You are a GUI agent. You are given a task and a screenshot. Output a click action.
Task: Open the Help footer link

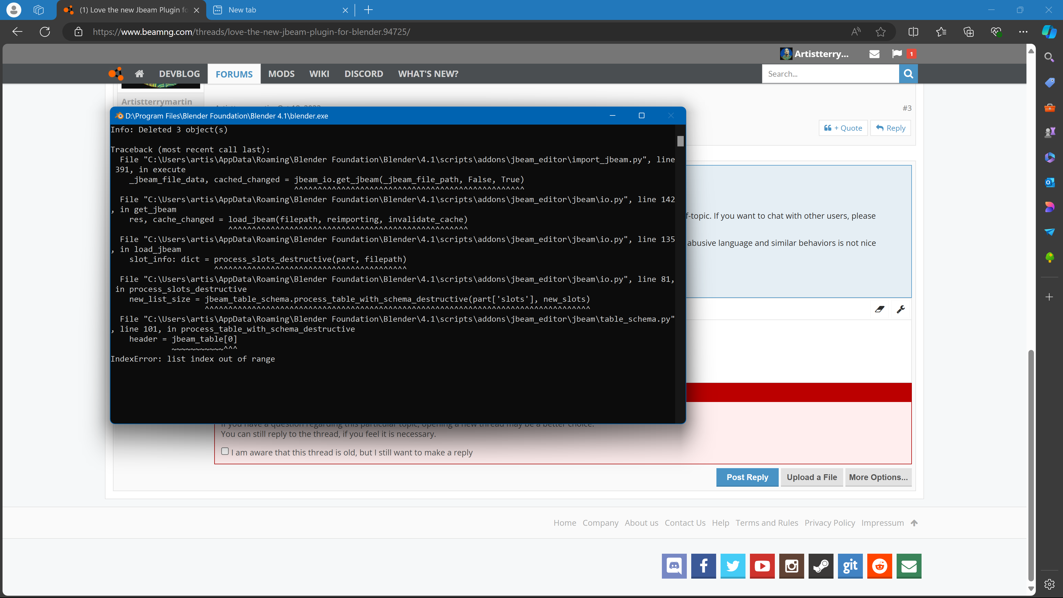(721, 523)
